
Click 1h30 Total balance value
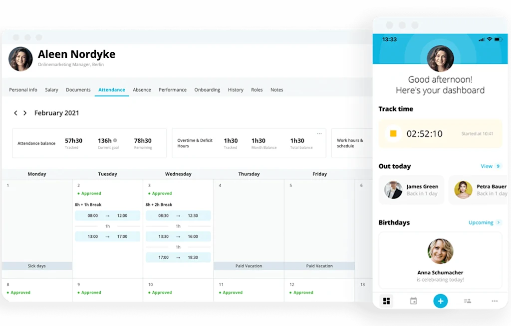[297, 141]
